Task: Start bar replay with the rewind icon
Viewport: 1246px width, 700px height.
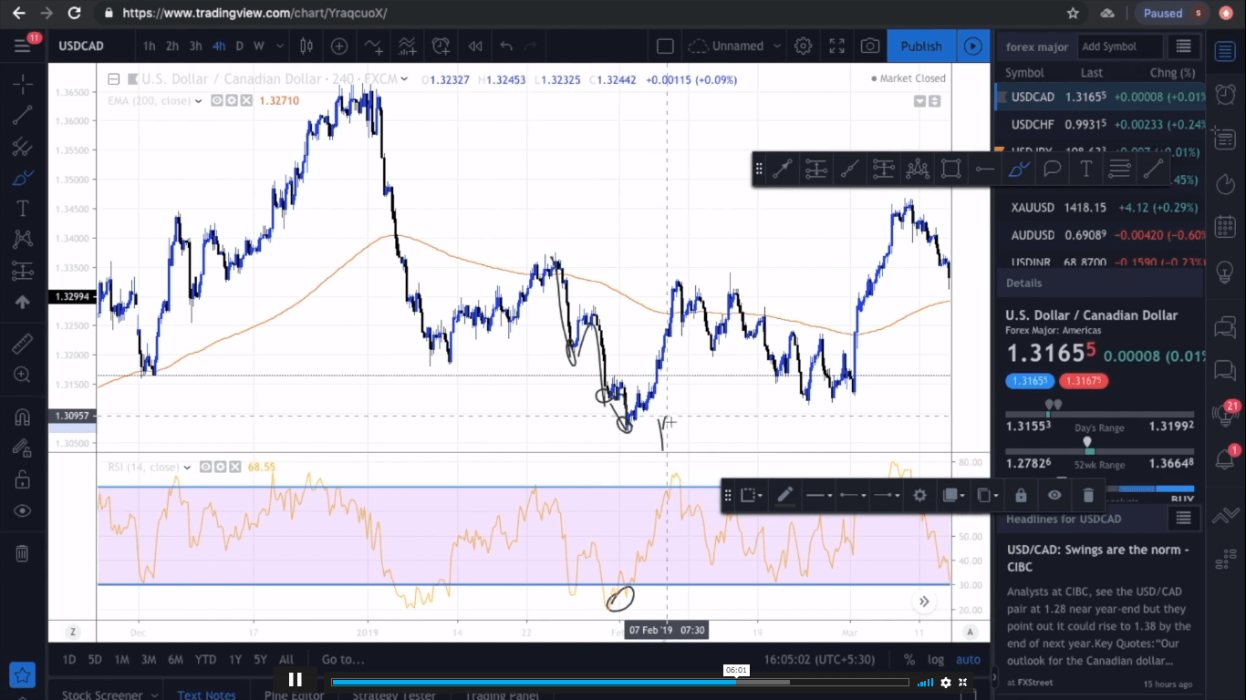Action: (x=474, y=46)
